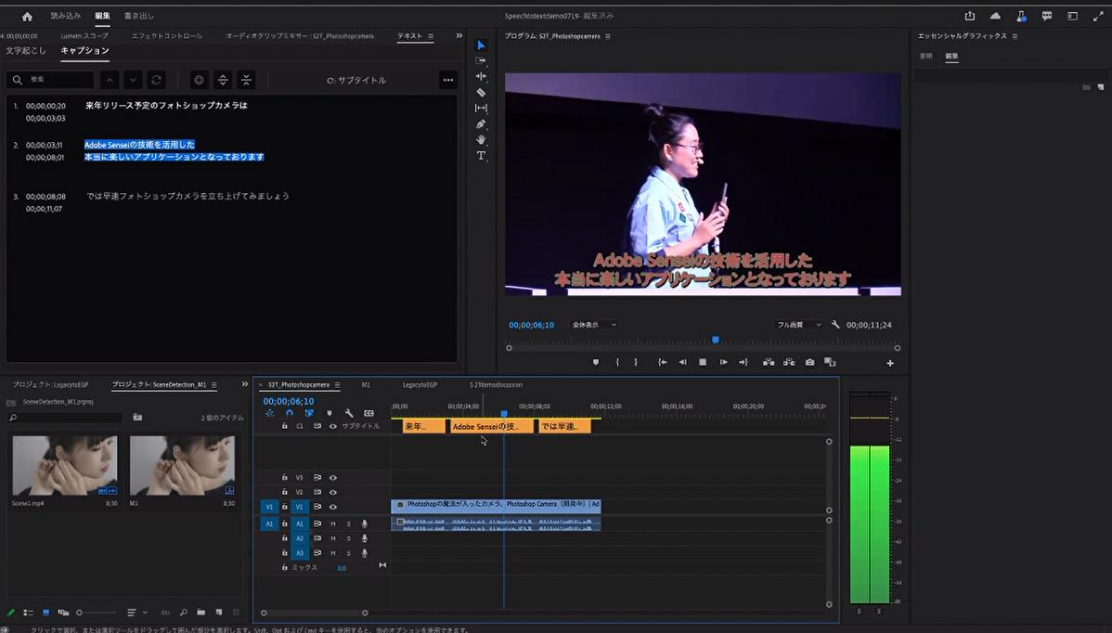Add a new caption segment

pos(199,80)
